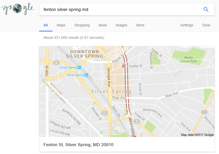Click the Route 410 shield near 16th St
Image resolution: width=219 pixels, height=154 pixels.
pos(56,62)
